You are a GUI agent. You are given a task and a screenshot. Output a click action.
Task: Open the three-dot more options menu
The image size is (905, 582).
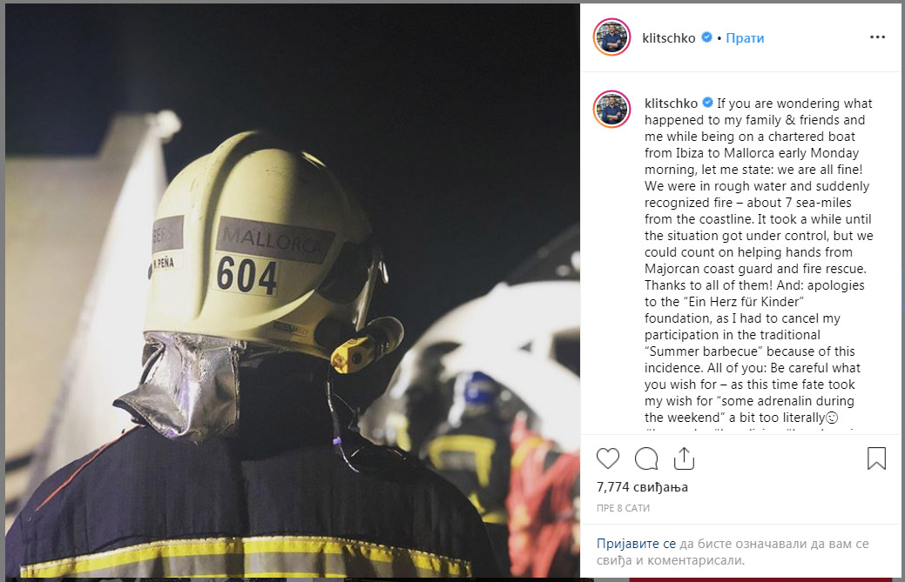point(877,37)
